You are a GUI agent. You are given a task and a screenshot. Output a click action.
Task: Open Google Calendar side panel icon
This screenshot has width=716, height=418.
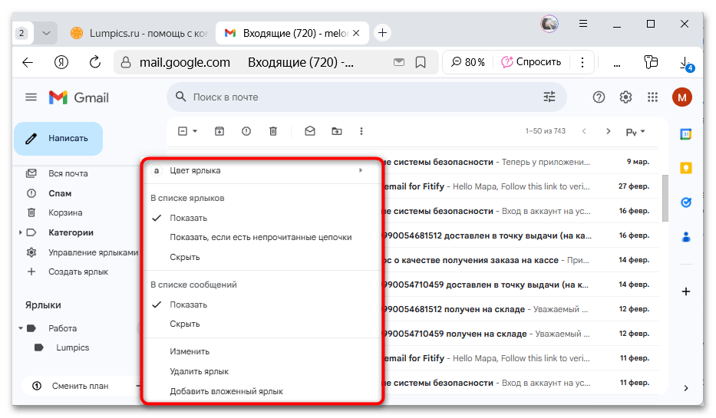pyautogui.click(x=686, y=134)
